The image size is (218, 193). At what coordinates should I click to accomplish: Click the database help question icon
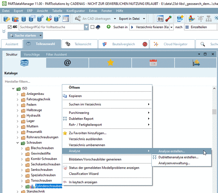click(57, 19)
